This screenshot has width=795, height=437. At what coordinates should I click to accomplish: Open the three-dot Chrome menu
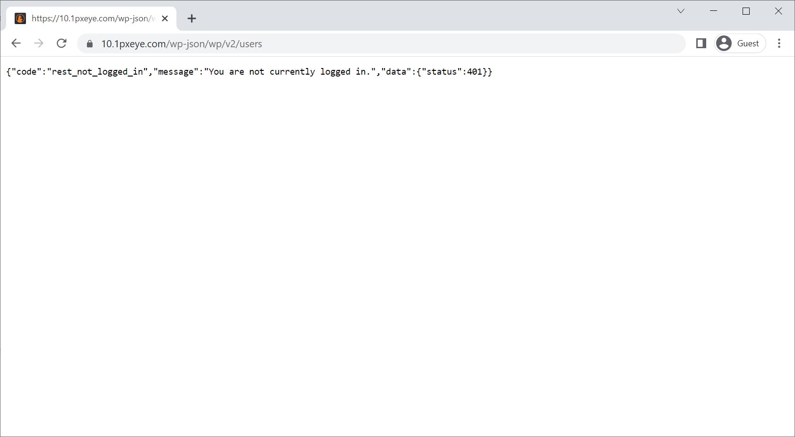(x=779, y=43)
